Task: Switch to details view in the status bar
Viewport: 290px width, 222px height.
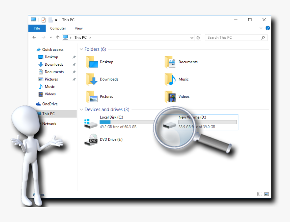Action: (x=259, y=194)
